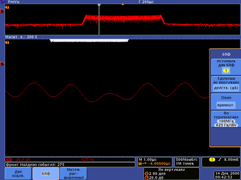Click the white trigger position triangle at top
The height and width of the screenshot is (180, 241).
coord(99,5)
